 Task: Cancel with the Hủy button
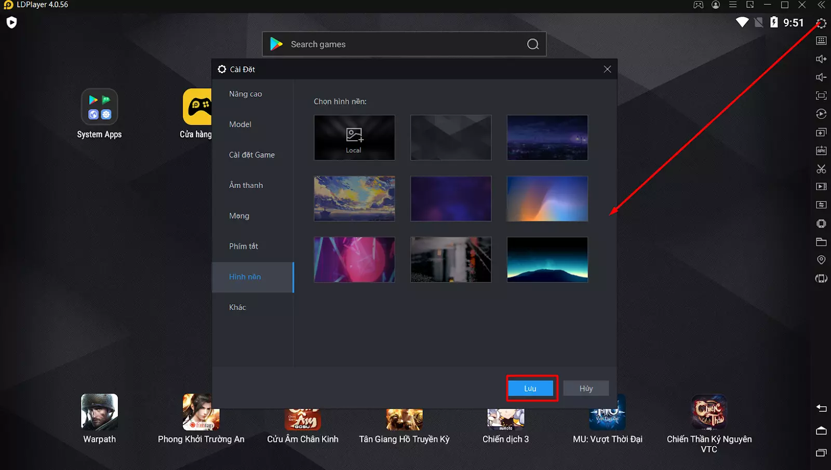586,388
